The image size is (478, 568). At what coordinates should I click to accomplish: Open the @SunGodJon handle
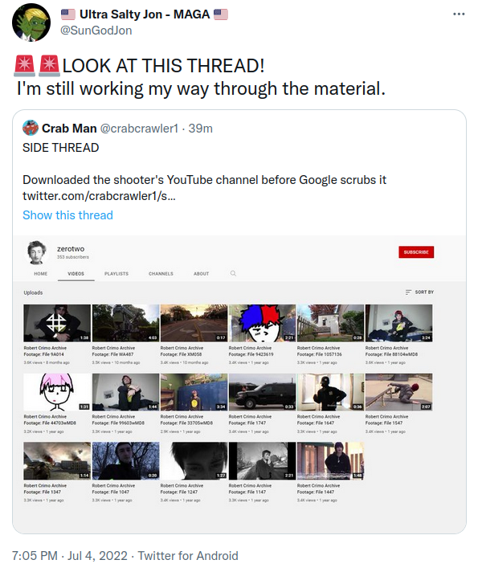pyautogui.click(x=96, y=31)
